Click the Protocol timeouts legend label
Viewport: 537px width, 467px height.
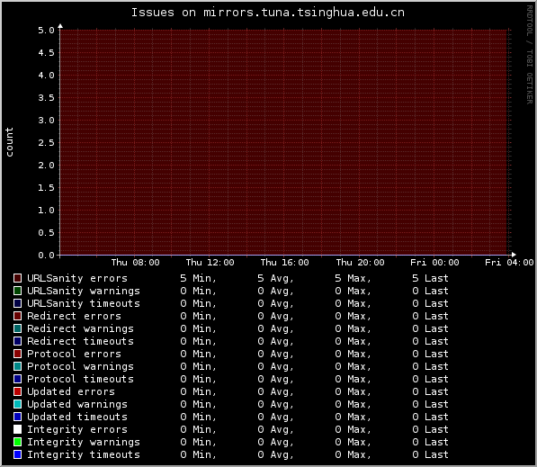80,379
